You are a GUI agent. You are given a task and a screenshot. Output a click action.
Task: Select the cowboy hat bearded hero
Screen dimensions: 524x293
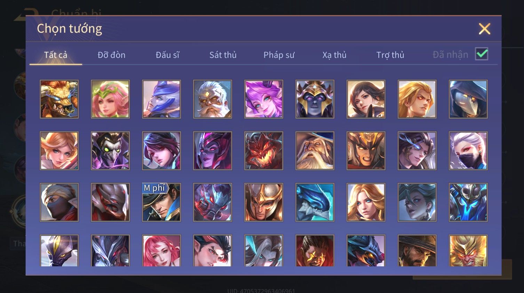point(417,251)
